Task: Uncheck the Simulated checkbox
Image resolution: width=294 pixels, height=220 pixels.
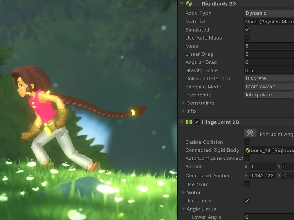Action: (247, 30)
